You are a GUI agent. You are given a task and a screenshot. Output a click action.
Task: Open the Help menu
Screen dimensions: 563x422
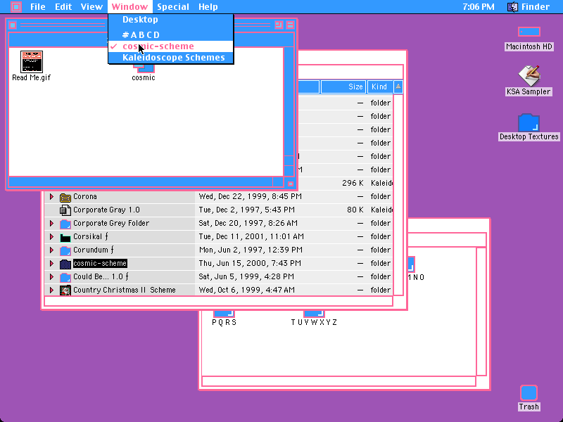tap(208, 6)
